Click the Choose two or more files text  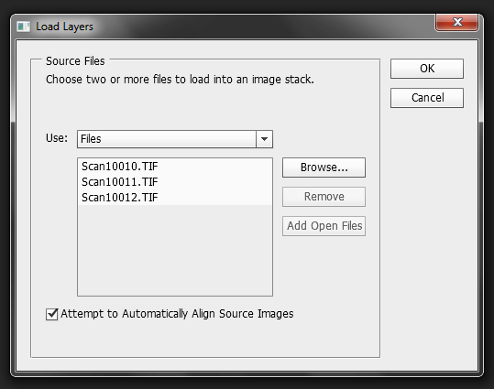[x=180, y=80]
